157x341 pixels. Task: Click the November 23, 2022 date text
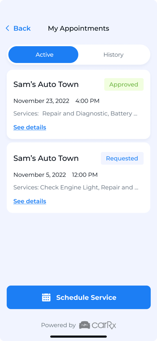[x=41, y=101]
